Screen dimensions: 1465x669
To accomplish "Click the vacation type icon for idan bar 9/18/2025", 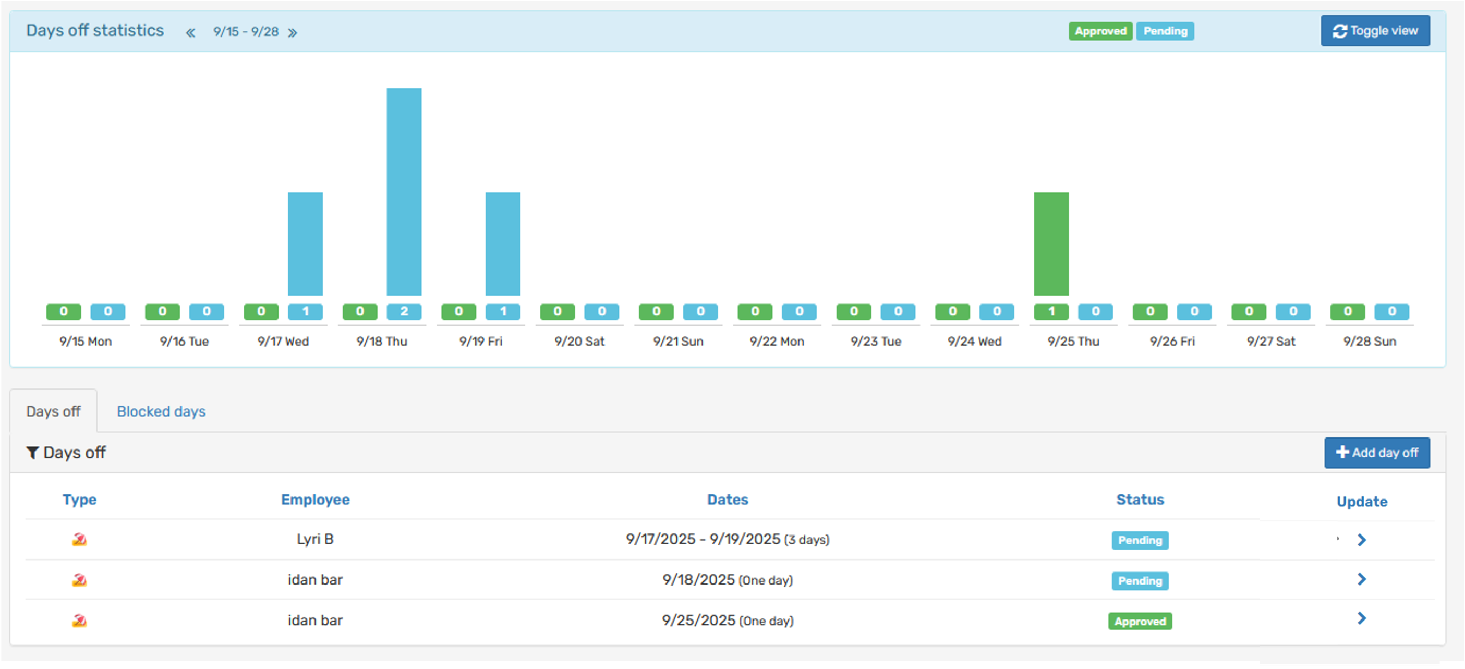I will (79, 580).
